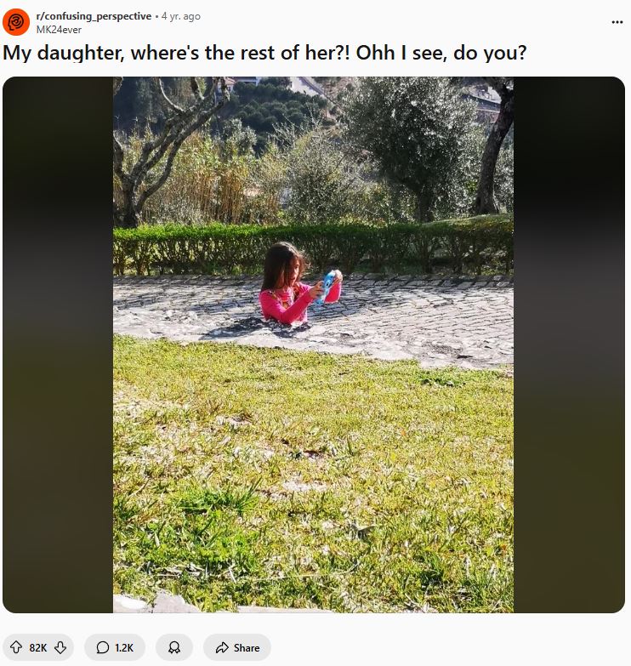Click the '4 yr. ago' timestamp
The height and width of the screenshot is (666, 631).
[x=181, y=16]
